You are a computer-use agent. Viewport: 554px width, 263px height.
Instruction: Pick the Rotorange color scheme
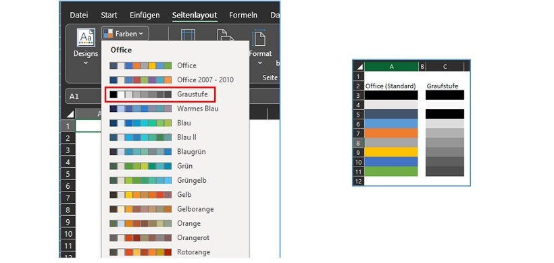pyautogui.click(x=176, y=252)
